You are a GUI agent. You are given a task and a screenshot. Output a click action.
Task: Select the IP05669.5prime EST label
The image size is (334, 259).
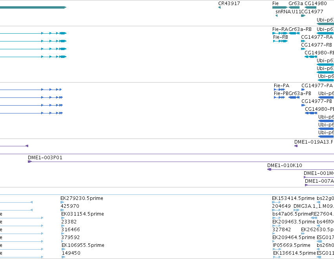pos(292,245)
